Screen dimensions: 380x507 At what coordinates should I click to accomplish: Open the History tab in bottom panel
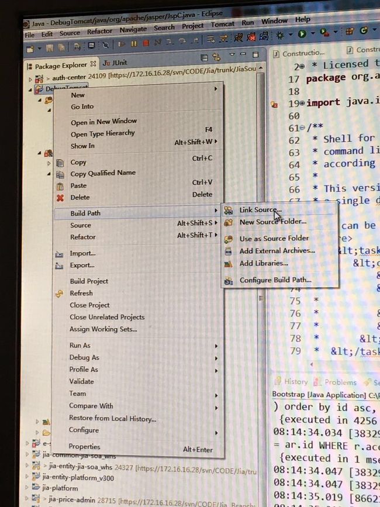click(x=291, y=381)
